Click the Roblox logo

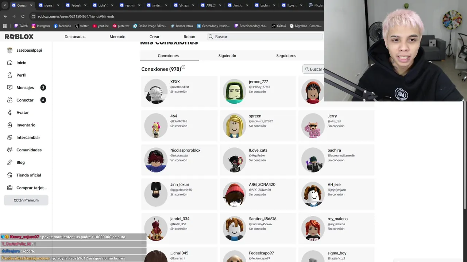click(x=19, y=37)
